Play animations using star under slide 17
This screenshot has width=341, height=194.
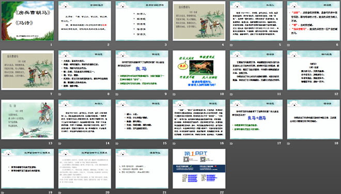(231, 143)
